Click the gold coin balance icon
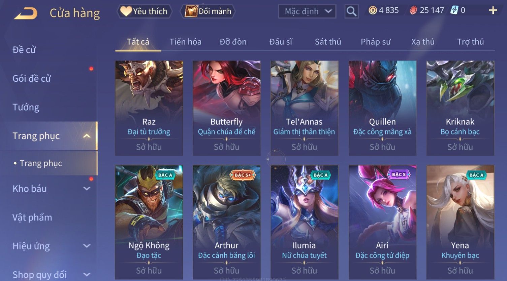 click(373, 11)
